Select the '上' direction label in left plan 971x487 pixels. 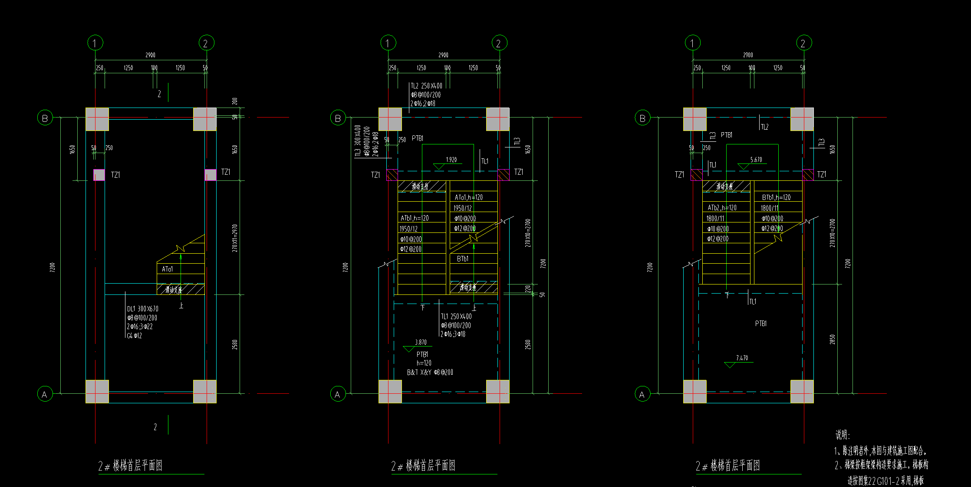(181, 306)
